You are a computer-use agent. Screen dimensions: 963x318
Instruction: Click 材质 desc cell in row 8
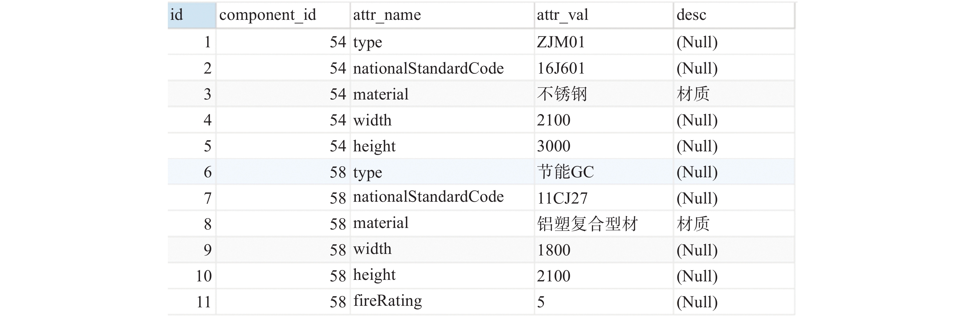pyautogui.click(x=734, y=224)
